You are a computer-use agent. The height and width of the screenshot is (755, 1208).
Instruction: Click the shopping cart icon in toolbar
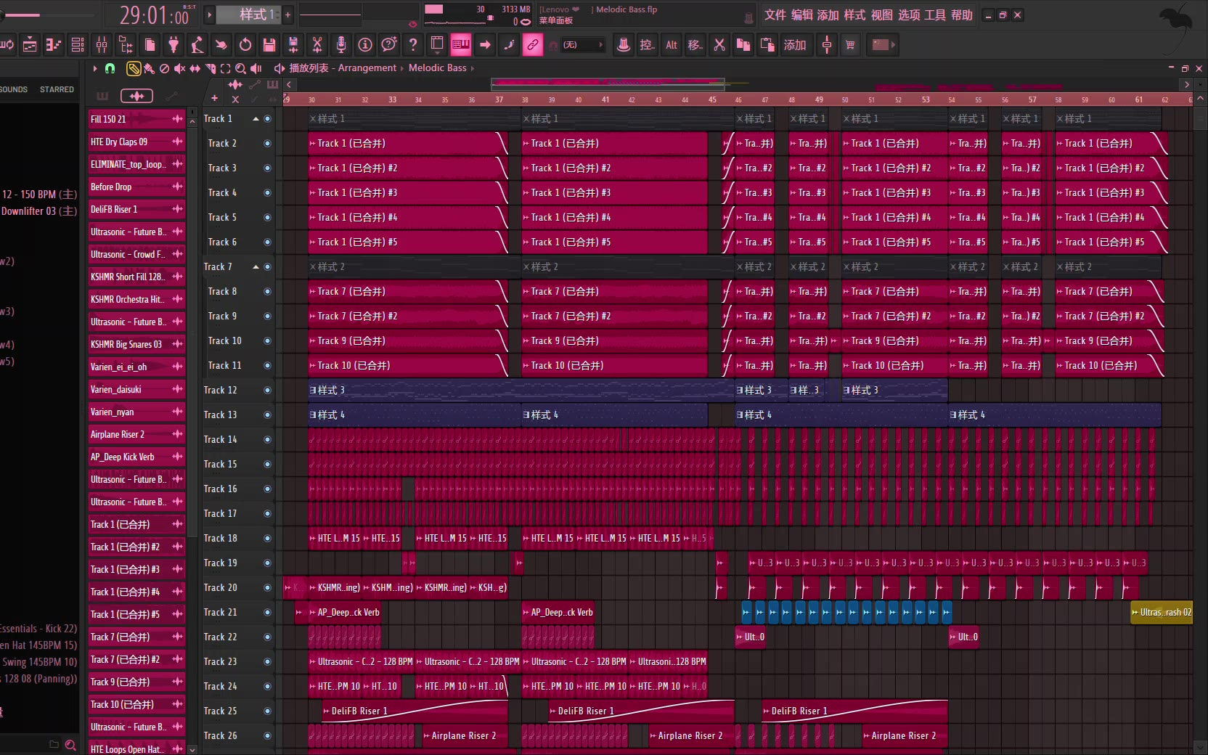point(850,45)
